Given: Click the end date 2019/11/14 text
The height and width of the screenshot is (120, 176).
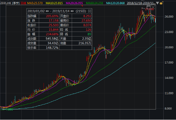Looking at the screenshot, I should 61,11.
